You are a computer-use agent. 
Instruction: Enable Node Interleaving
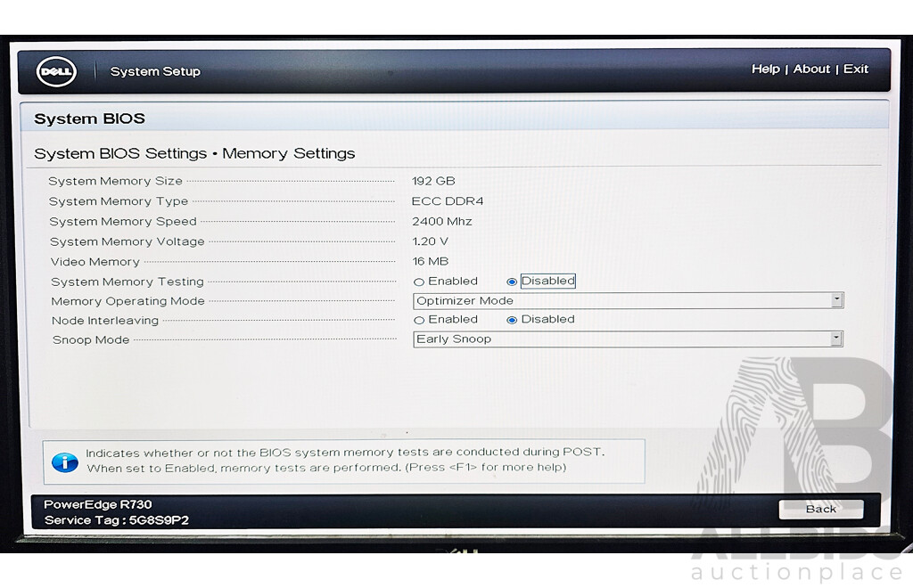pyautogui.click(x=419, y=321)
